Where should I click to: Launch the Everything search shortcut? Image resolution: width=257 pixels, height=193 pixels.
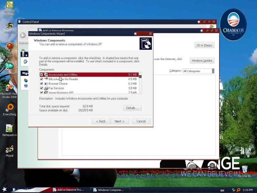10,110
